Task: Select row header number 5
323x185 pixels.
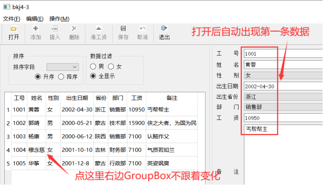Action: click(8, 164)
